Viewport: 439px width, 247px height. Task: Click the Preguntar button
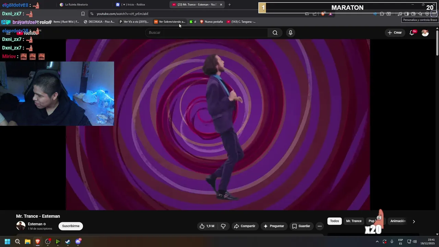273,226
